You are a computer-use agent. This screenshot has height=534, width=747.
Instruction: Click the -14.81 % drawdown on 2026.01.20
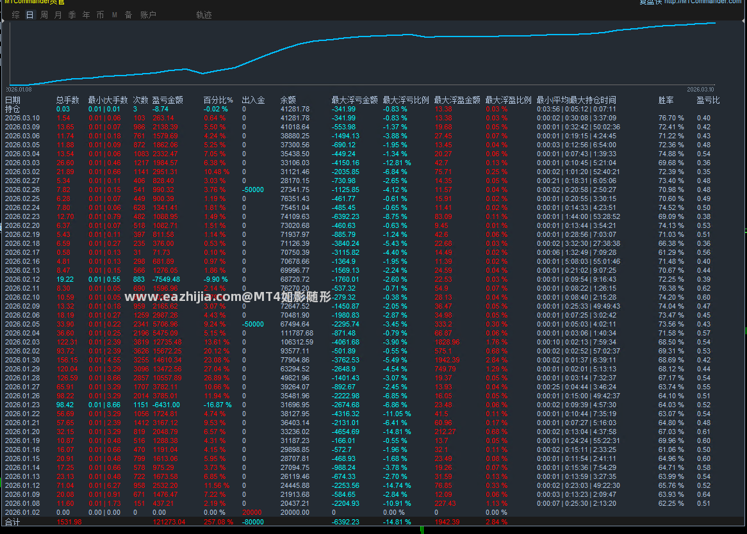point(397,432)
